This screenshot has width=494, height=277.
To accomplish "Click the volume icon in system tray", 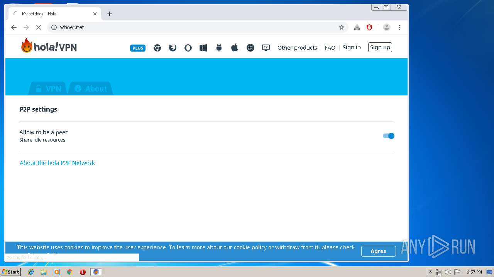I will tap(448, 272).
